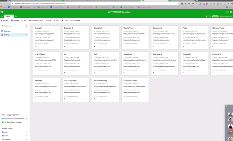This screenshot has height=141, width=233.
Task: Expand the AFF TRACKER template title dropdown
Action: [x=132, y=12]
